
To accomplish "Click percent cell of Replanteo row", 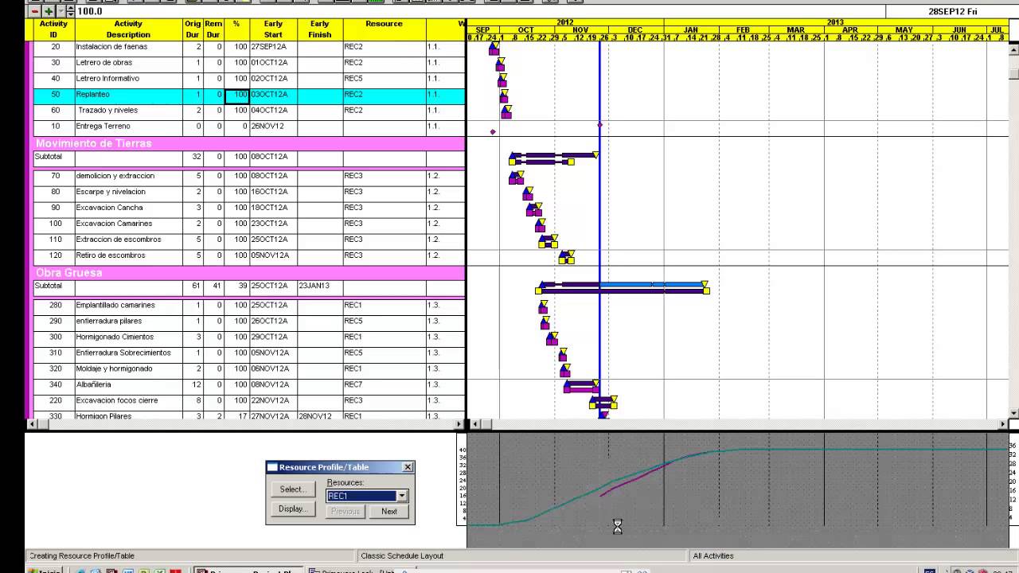I will (x=236, y=95).
